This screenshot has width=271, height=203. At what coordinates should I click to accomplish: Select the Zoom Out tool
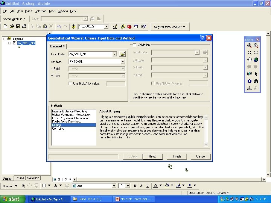click(x=256, y=45)
